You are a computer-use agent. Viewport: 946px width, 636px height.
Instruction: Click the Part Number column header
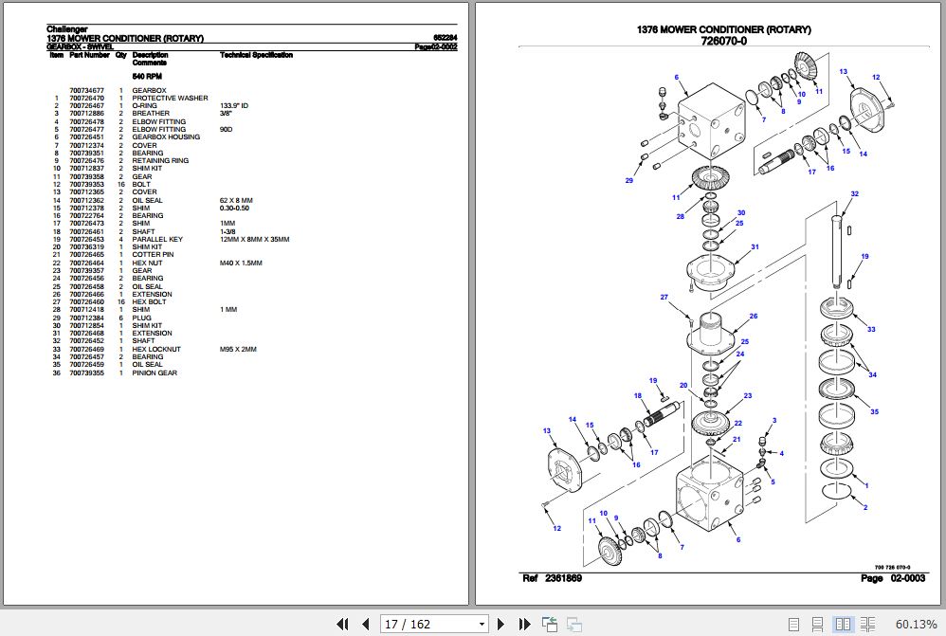click(x=89, y=55)
